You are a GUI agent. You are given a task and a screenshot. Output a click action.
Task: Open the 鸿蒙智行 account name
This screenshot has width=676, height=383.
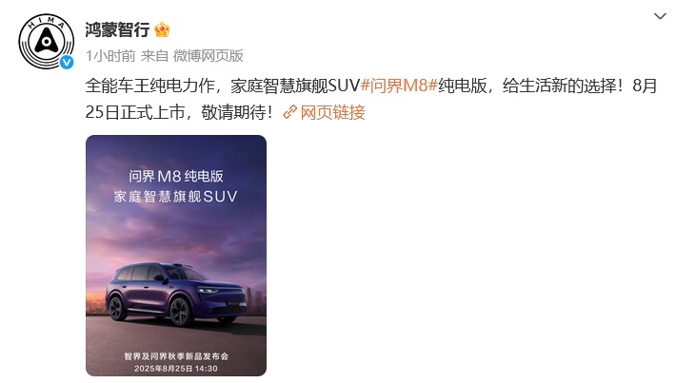pos(117,29)
